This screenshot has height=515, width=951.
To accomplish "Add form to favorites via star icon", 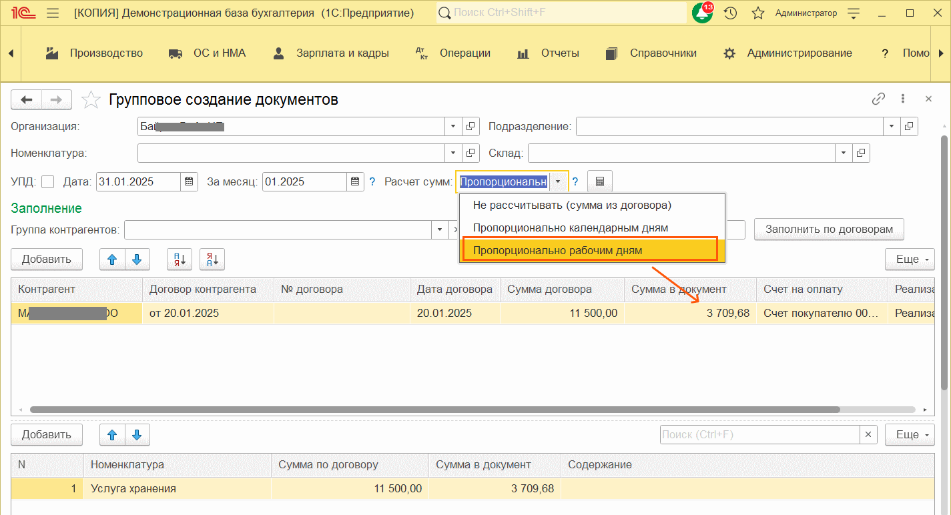I will [x=91, y=100].
